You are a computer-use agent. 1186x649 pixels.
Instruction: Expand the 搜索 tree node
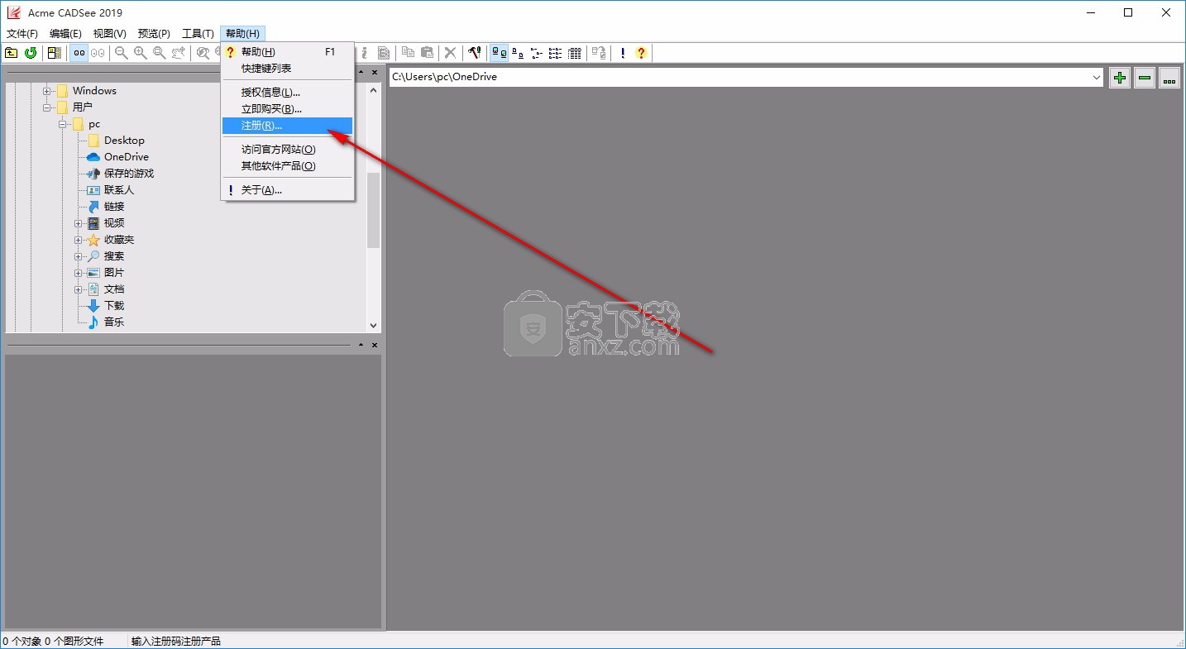click(79, 256)
